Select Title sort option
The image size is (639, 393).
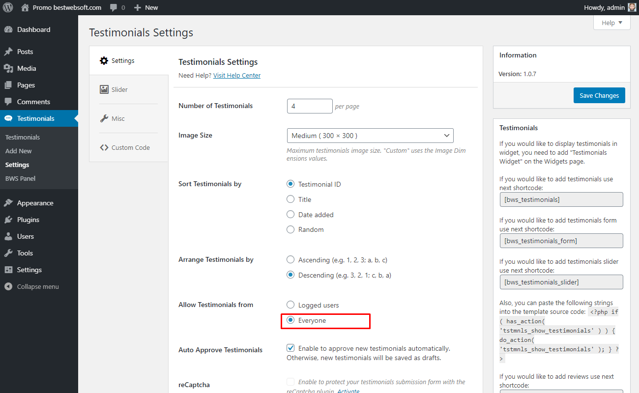pos(290,199)
